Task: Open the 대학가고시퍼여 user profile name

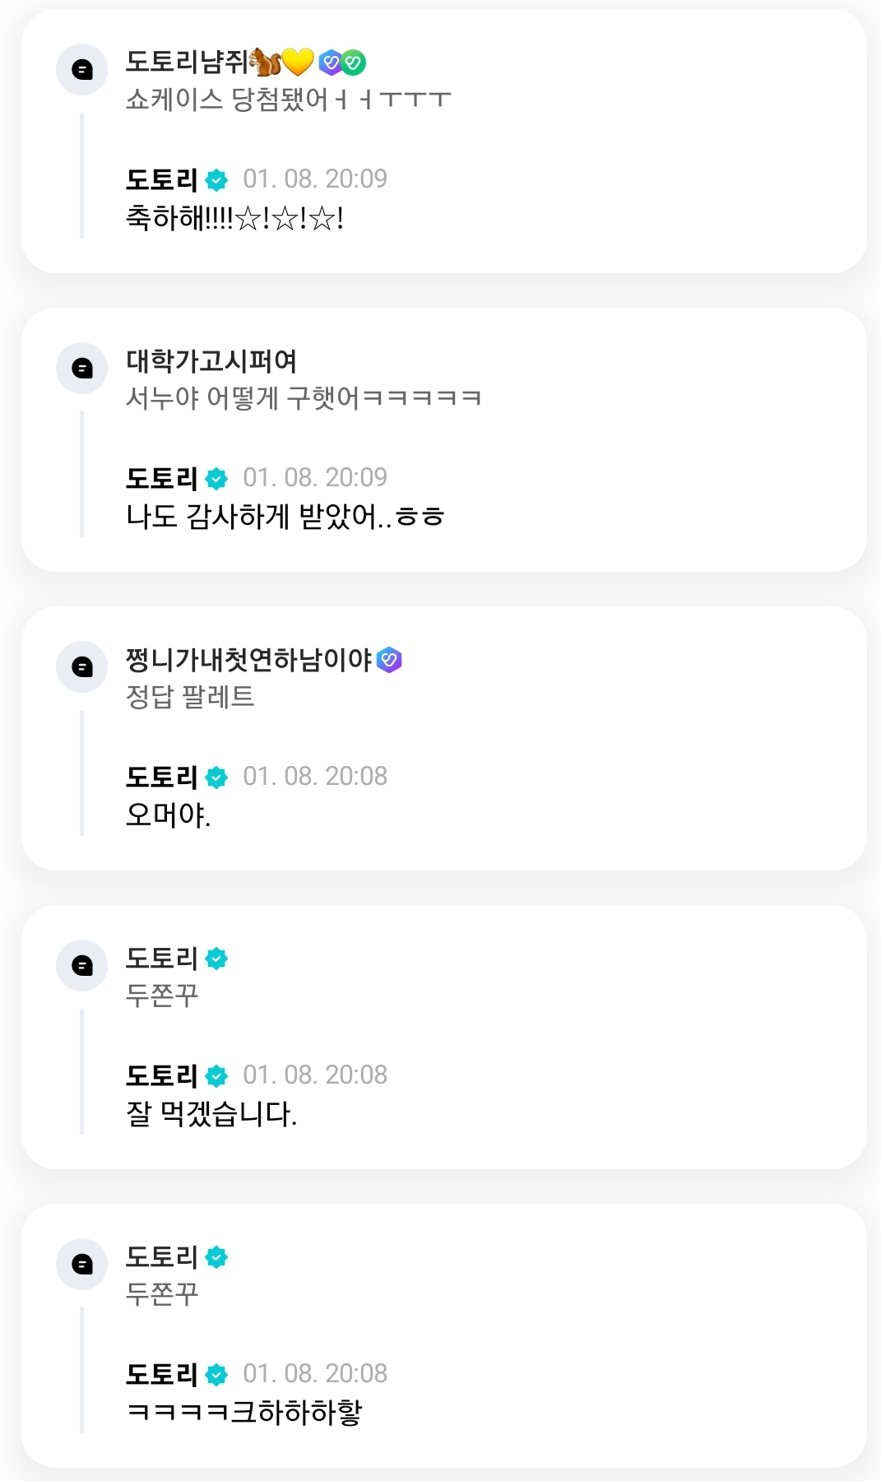Action: click(x=211, y=360)
